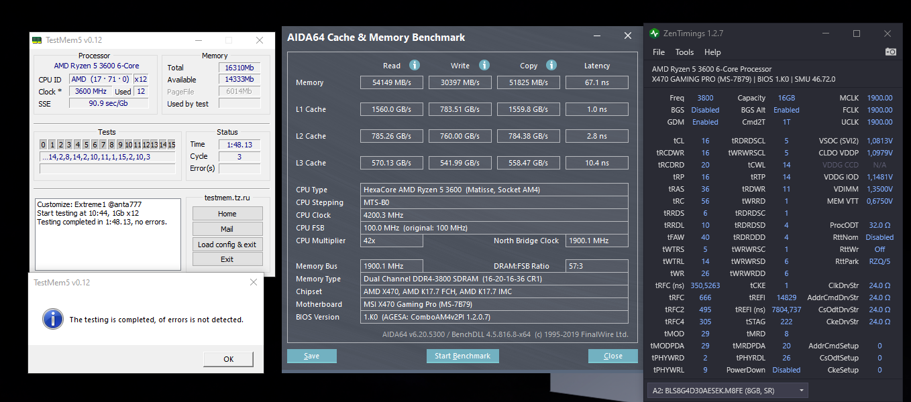Screen dimensions: 911x402
Task: Click the tRFC value 666 in ZenTimings
Action: coord(705,297)
